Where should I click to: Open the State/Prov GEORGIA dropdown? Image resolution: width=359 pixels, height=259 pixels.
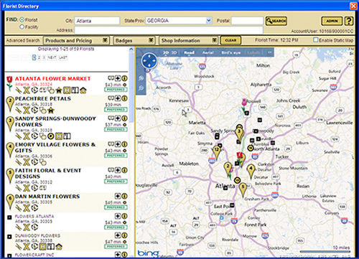click(x=209, y=21)
